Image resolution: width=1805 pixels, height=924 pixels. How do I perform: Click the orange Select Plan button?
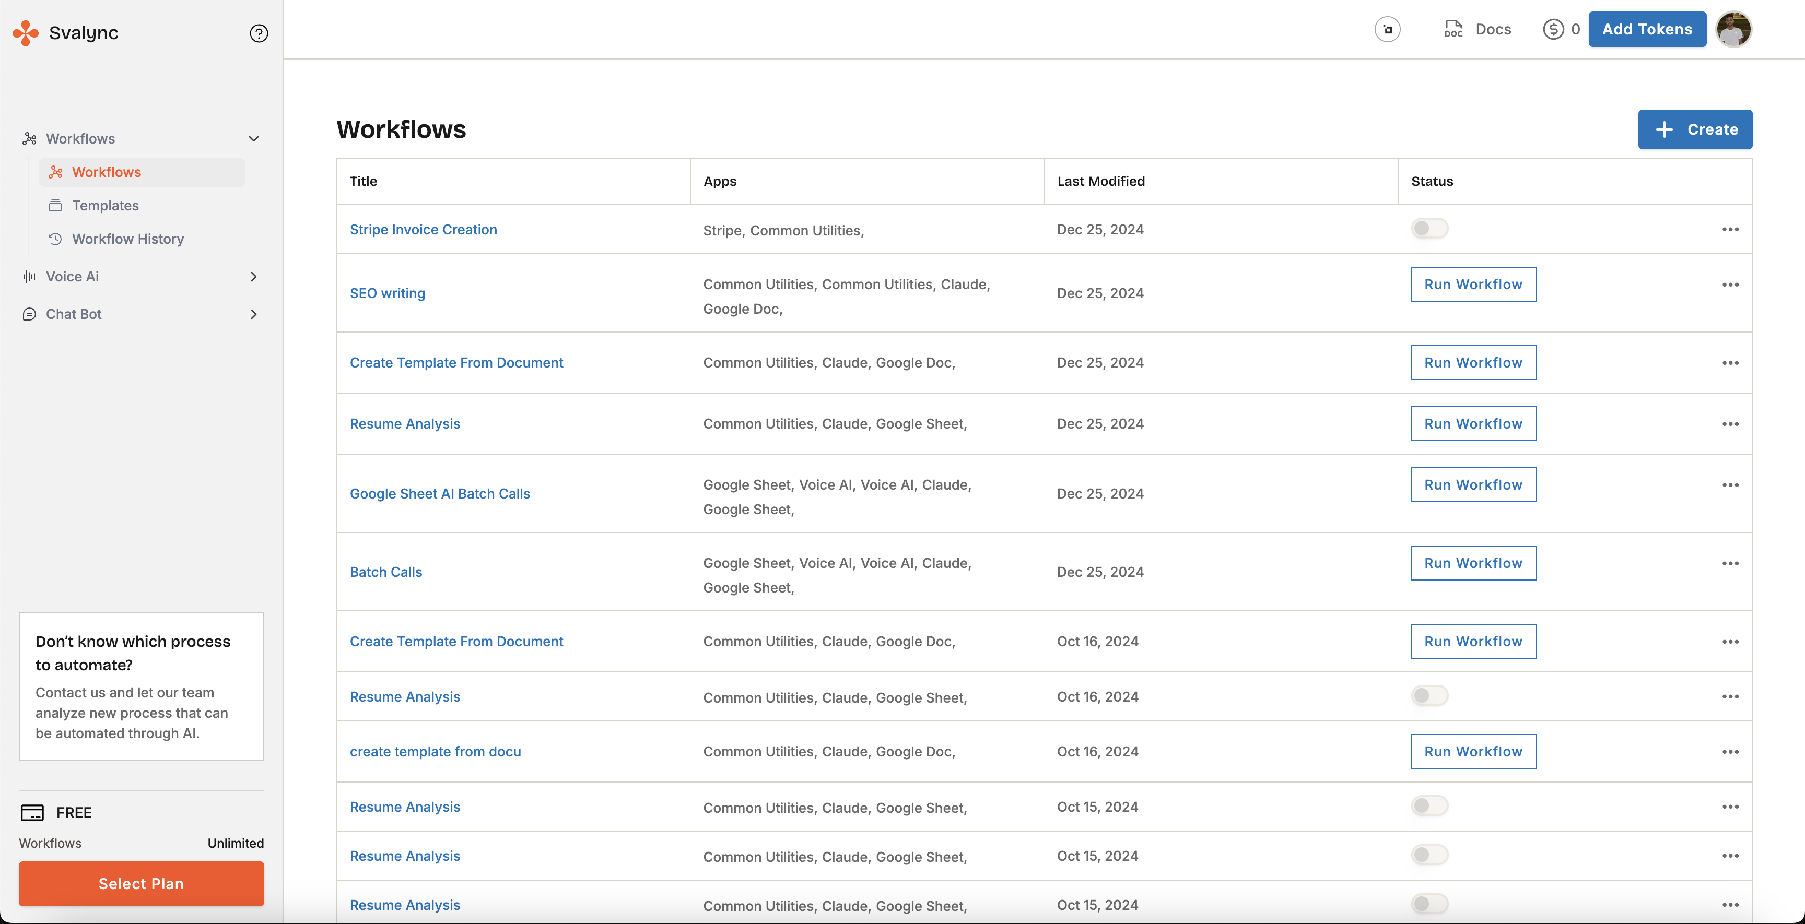click(141, 884)
